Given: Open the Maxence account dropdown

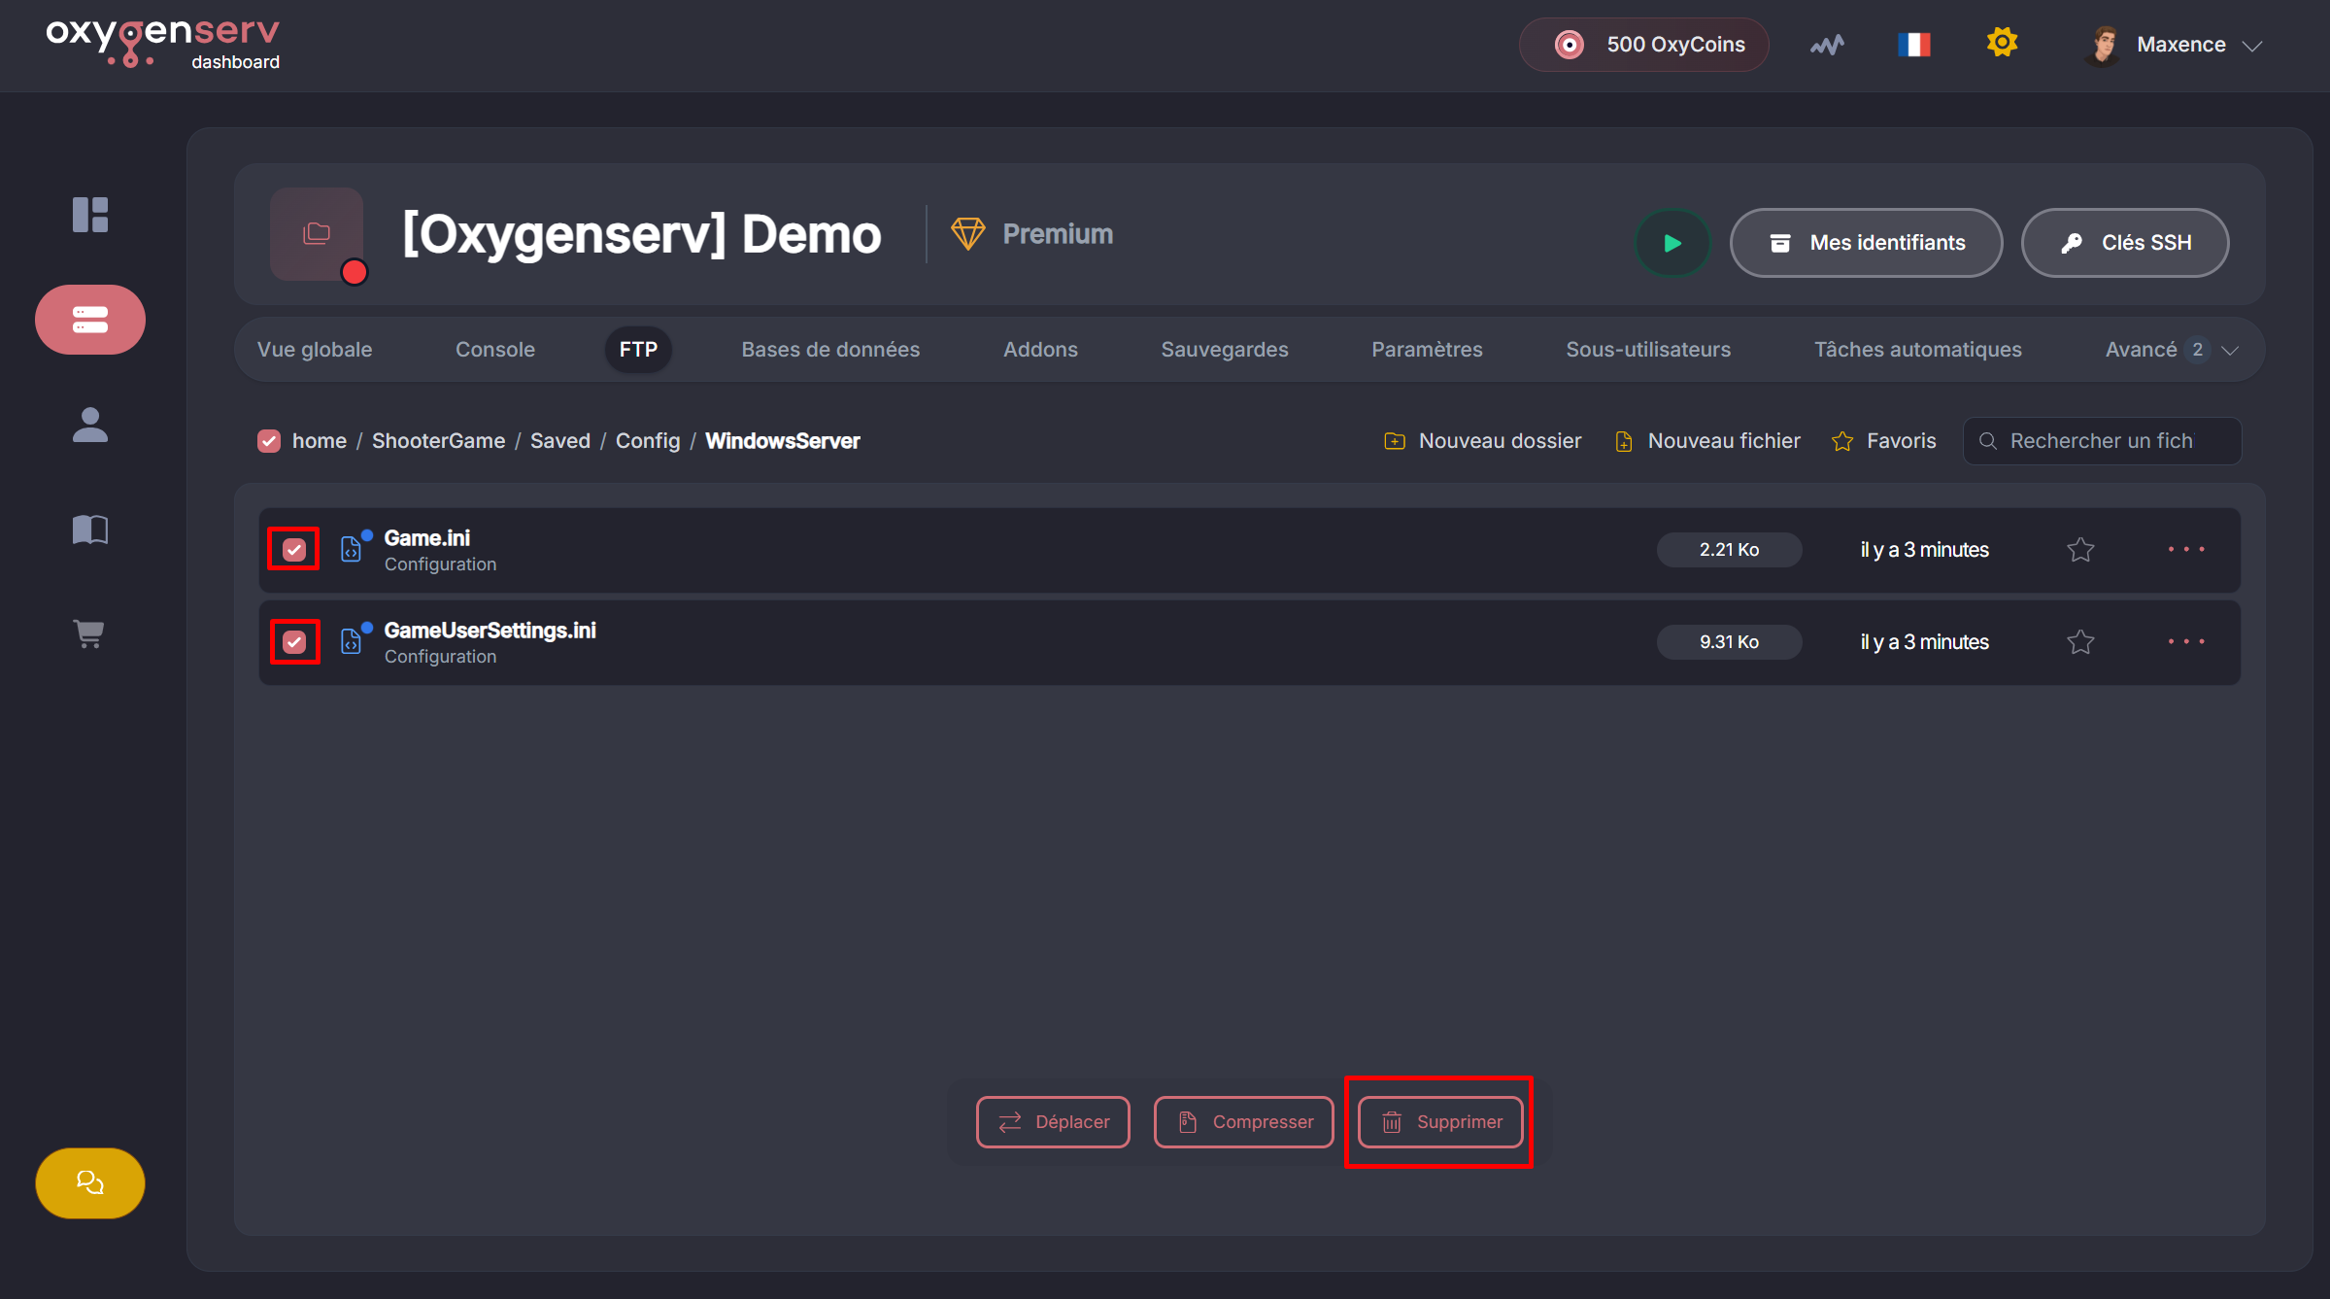Looking at the screenshot, I should (x=2181, y=45).
